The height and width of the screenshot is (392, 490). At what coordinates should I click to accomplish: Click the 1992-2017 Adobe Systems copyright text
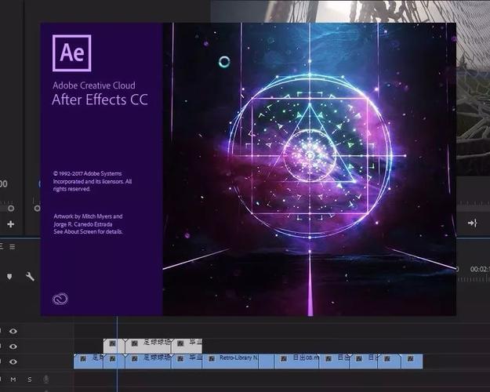[93, 181]
